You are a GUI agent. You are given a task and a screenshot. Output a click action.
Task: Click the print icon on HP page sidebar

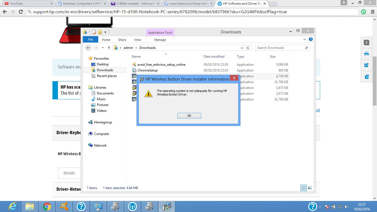click(367, 54)
